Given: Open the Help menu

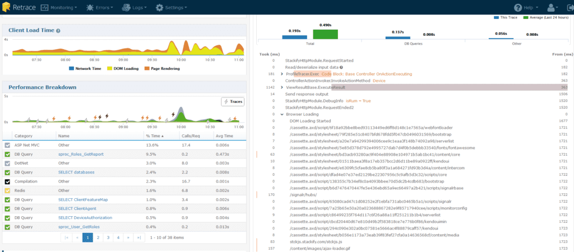Looking at the screenshot, I should pos(526,7).
